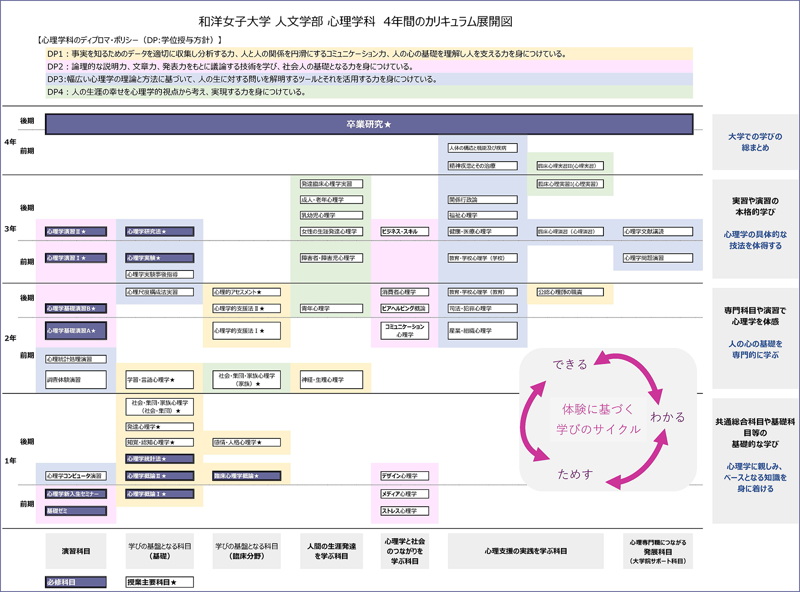Screen dimensions: 800x592
Task: Click 産業・組織心理学 course box
Action: coord(482,331)
